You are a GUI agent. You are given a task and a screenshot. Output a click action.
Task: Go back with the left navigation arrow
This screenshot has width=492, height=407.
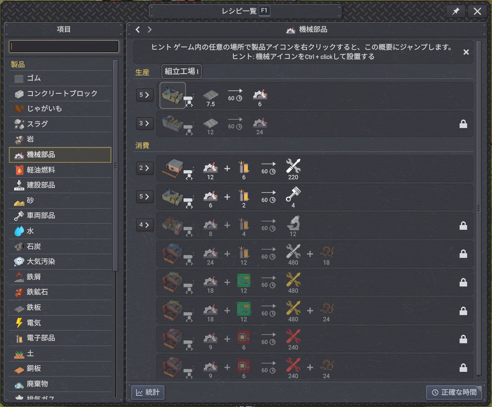(138, 30)
